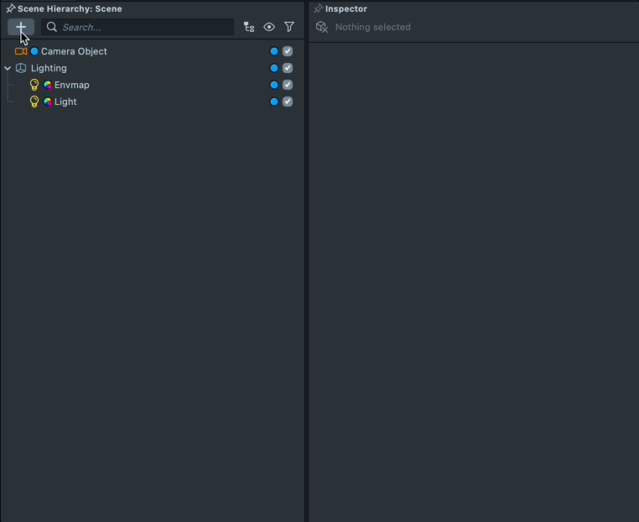Click the plus button to add object

click(x=21, y=27)
